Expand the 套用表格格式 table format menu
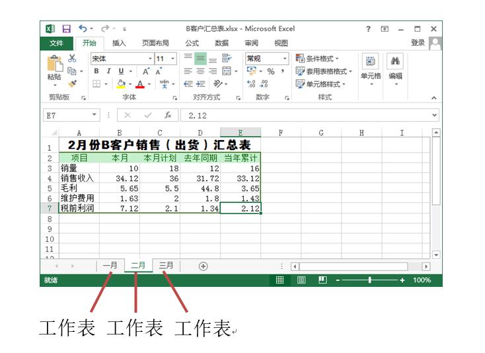The image size is (485, 353). click(324, 71)
